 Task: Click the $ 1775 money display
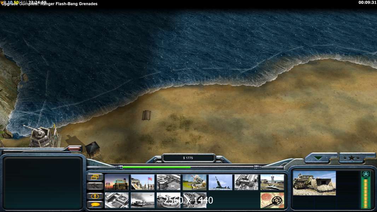point(188,158)
